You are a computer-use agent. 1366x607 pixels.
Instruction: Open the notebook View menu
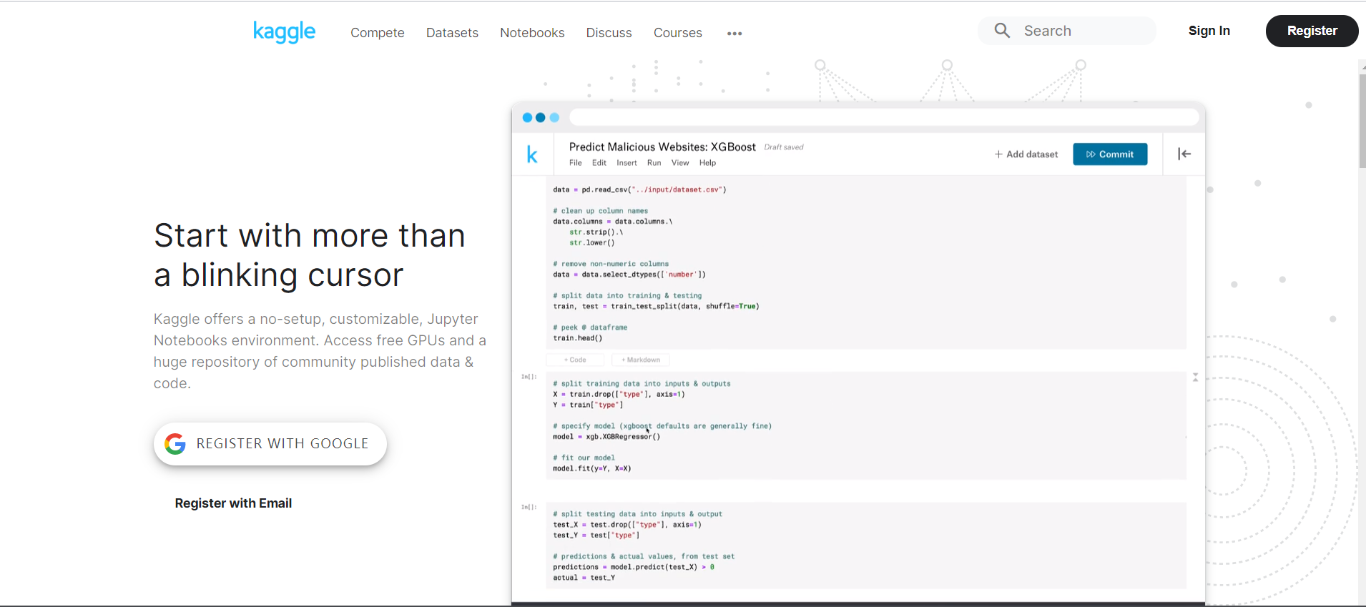point(680,163)
